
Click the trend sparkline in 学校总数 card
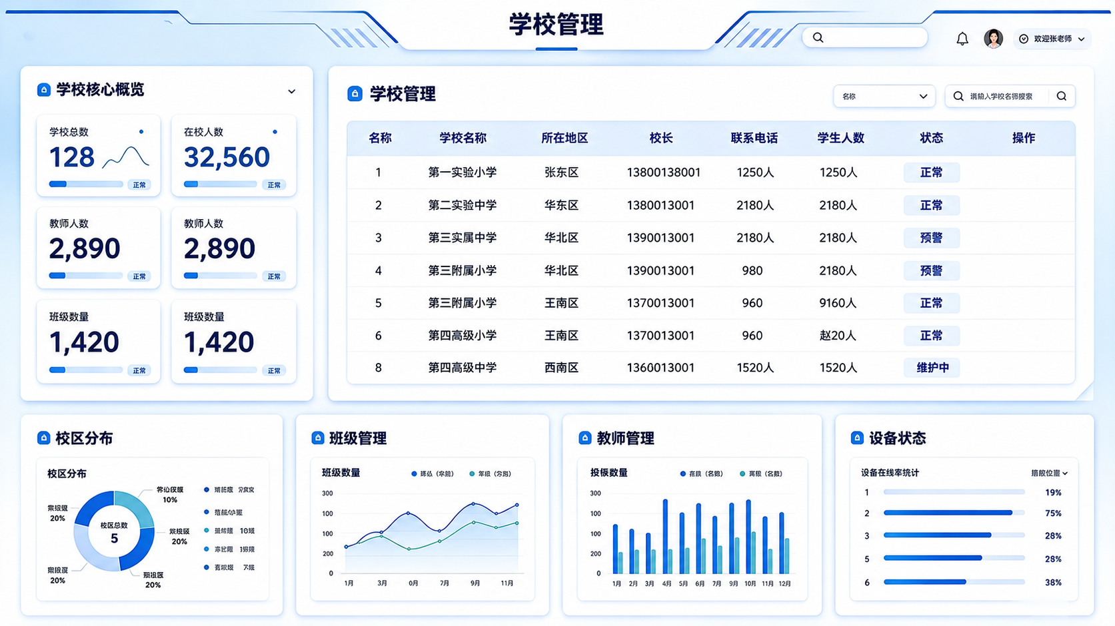pyautogui.click(x=125, y=158)
